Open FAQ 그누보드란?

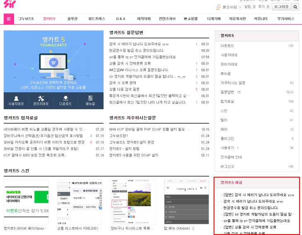point(119,136)
